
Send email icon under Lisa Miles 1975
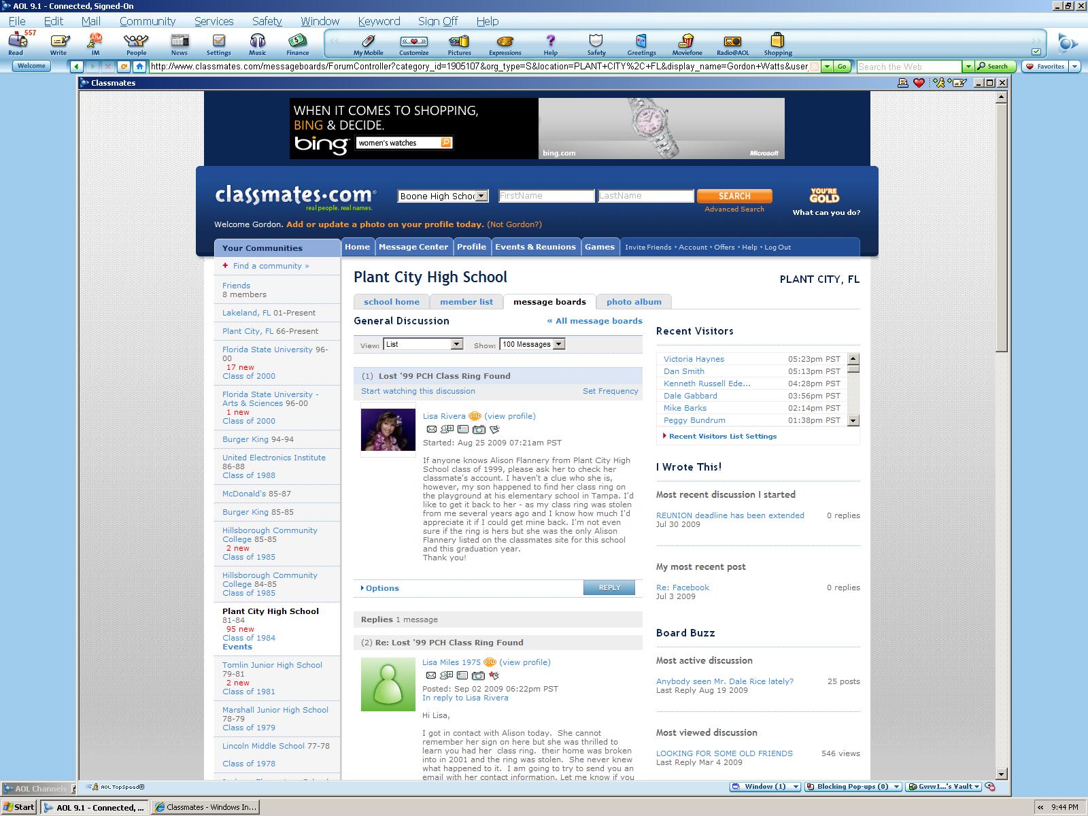tap(430, 675)
